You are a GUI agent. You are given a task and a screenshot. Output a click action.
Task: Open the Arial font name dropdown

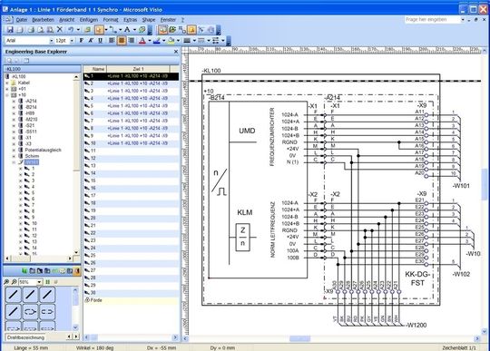(52, 41)
